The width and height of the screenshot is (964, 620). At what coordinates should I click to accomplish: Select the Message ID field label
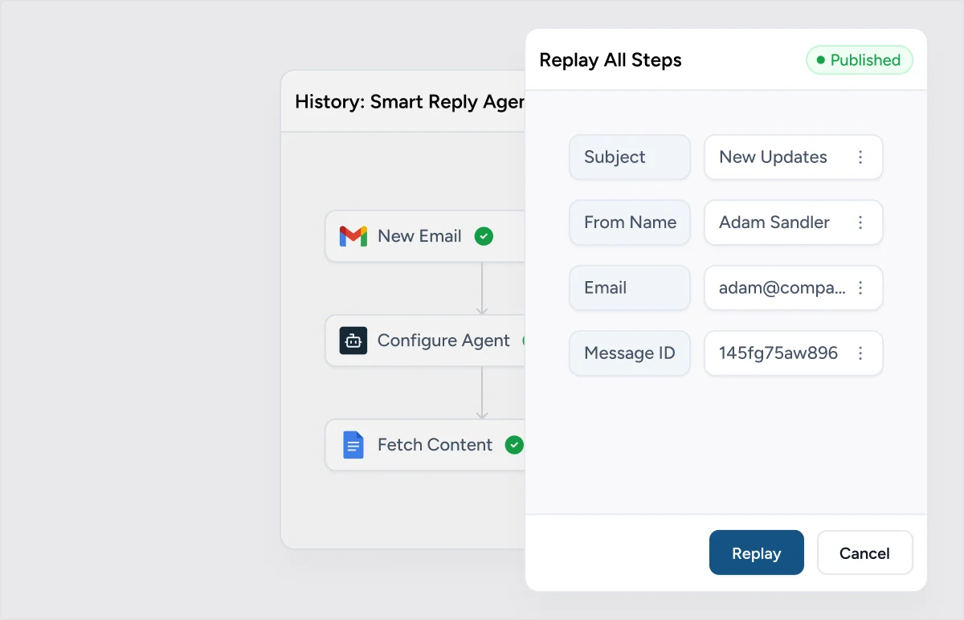click(x=629, y=353)
